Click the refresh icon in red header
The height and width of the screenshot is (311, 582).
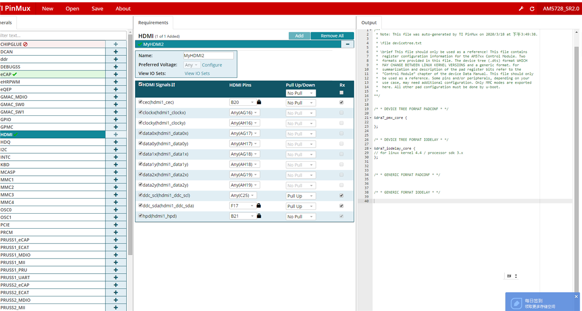point(532,9)
